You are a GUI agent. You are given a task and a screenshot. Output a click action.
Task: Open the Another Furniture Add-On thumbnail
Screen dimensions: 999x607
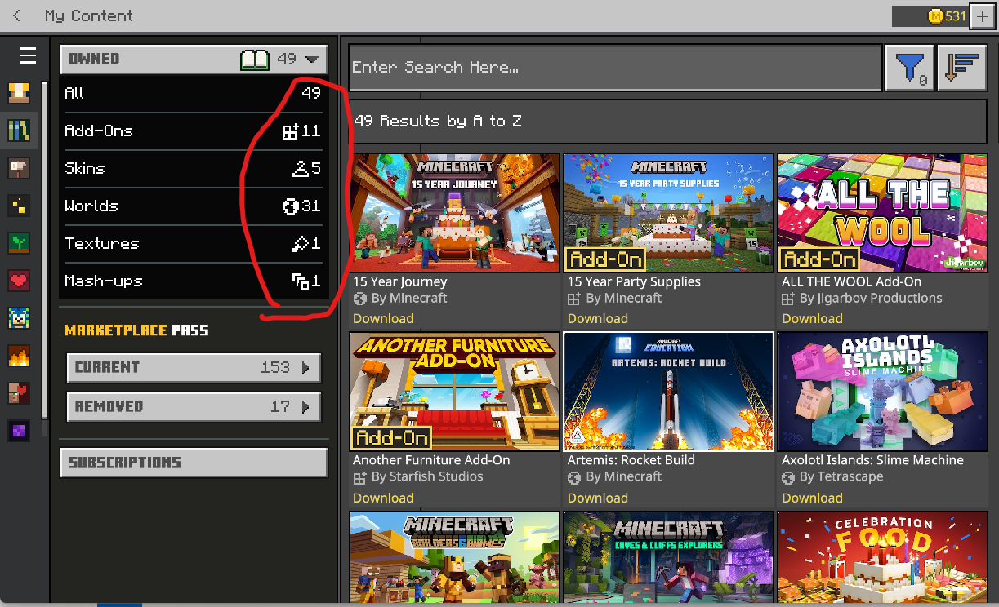tap(455, 392)
